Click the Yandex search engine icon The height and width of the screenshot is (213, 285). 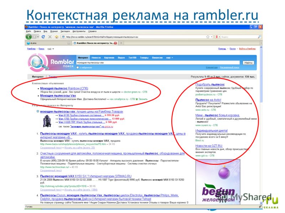point(217,37)
